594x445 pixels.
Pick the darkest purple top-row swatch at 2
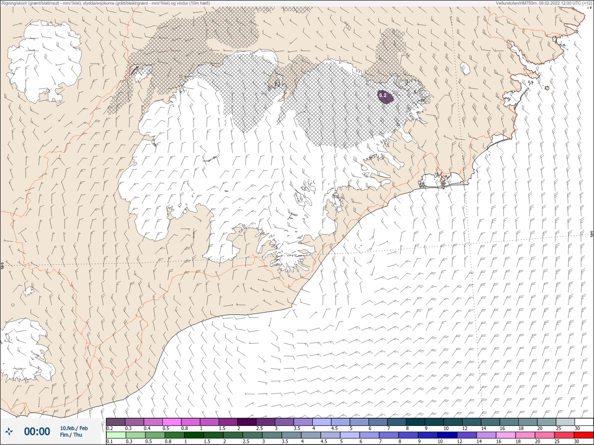point(247,422)
